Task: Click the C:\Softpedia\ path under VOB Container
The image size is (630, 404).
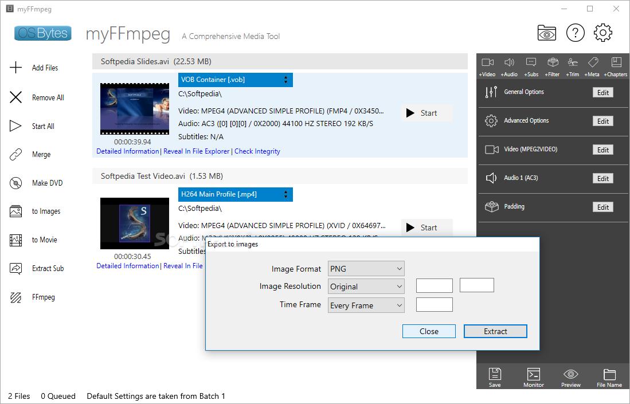Action: [200, 94]
